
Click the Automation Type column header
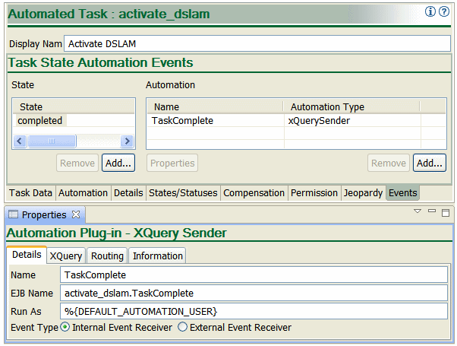(351, 107)
